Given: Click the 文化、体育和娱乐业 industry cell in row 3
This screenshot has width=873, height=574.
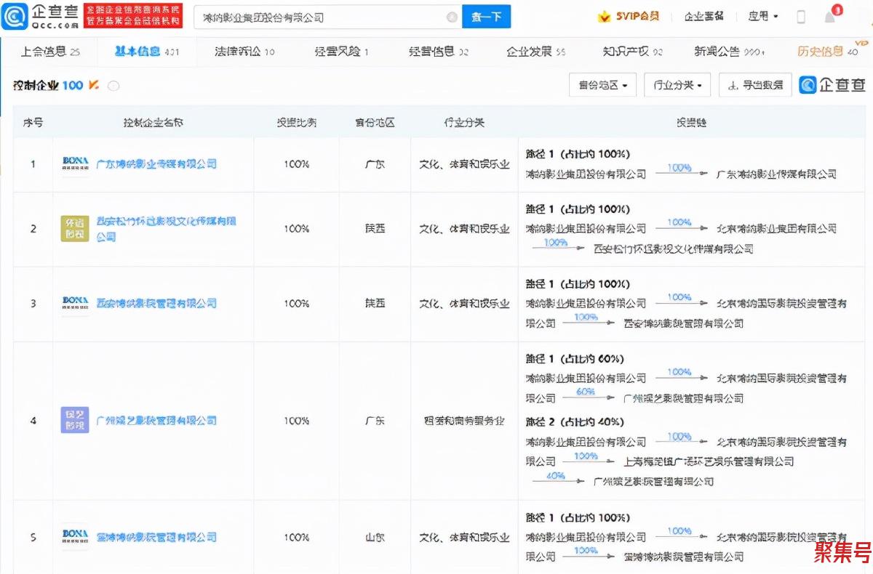Looking at the screenshot, I should 464,303.
